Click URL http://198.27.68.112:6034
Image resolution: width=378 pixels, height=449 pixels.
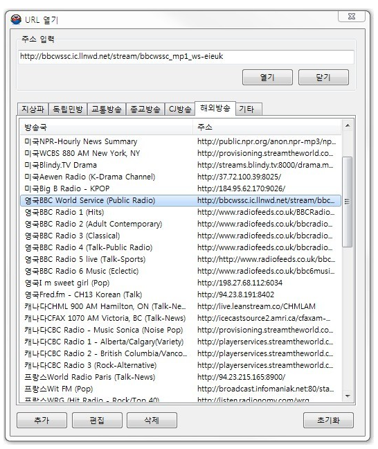pyautogui.click(x=240, y=283)
